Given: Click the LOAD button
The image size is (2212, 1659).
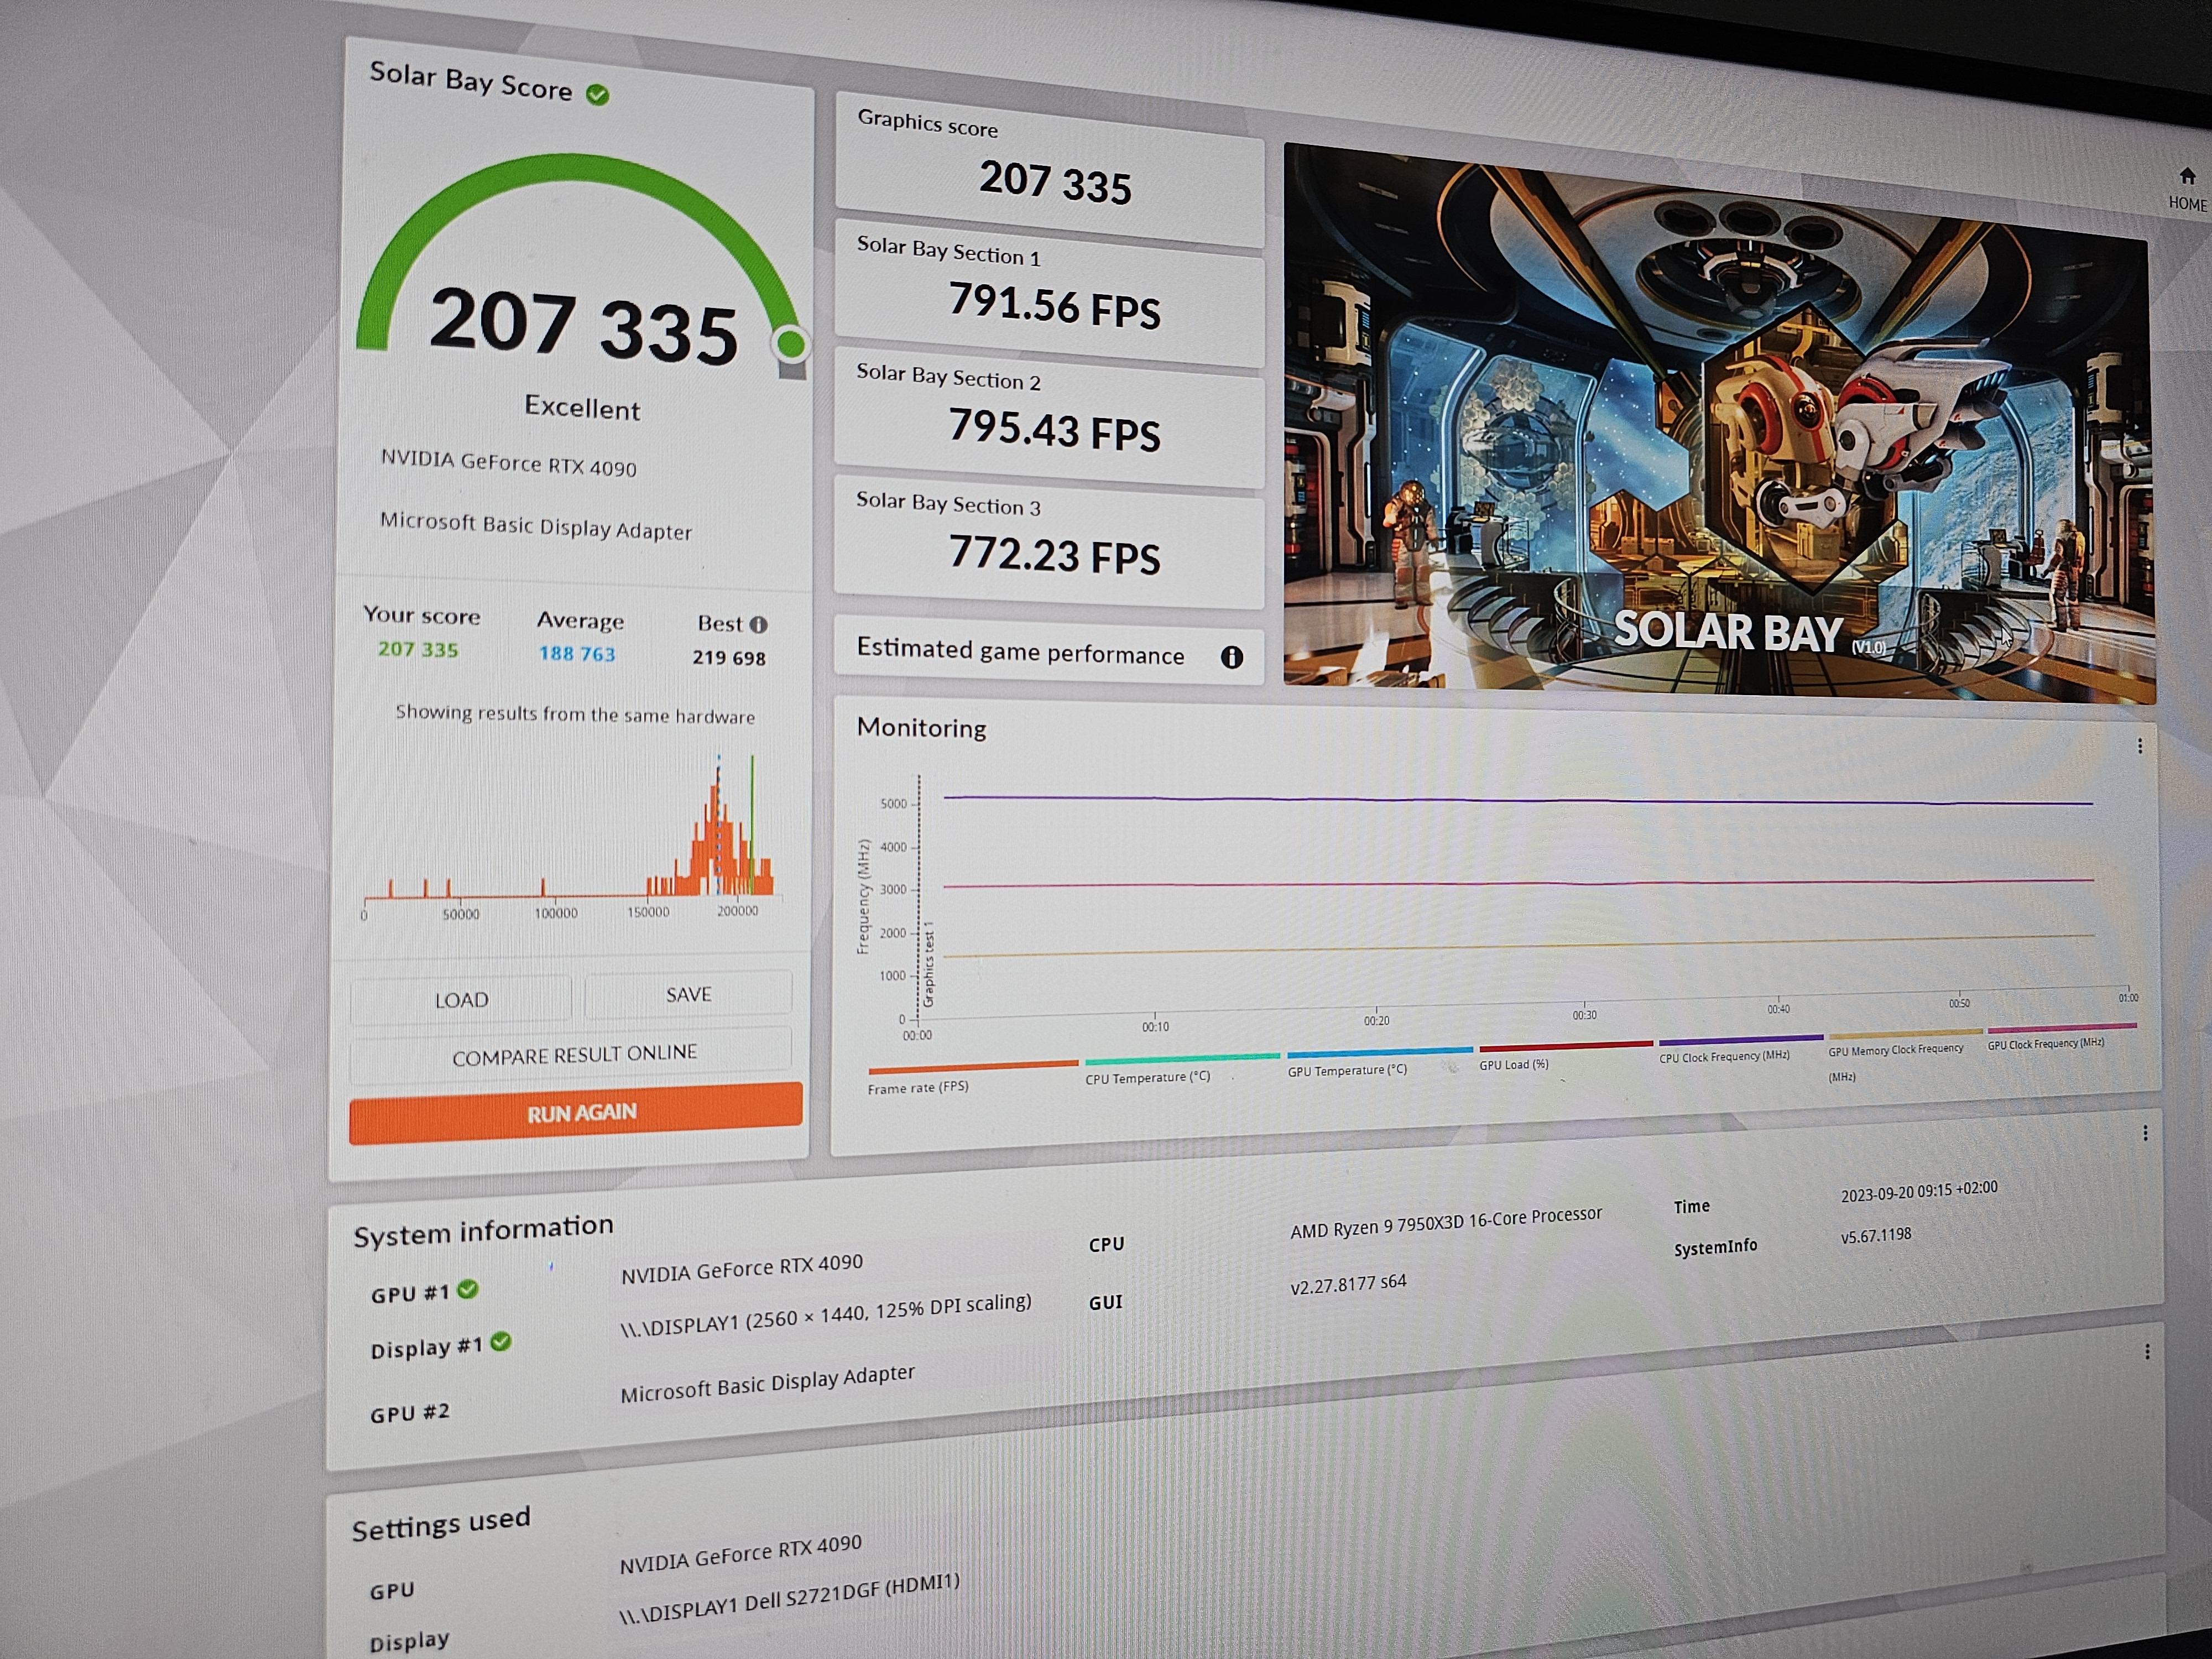Looking at the screenshot, I should (461, 1000).
